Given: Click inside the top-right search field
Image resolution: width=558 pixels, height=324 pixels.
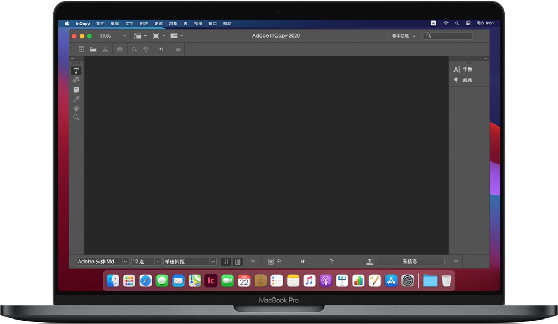Looking at the screenshot, I should [449, 35].
